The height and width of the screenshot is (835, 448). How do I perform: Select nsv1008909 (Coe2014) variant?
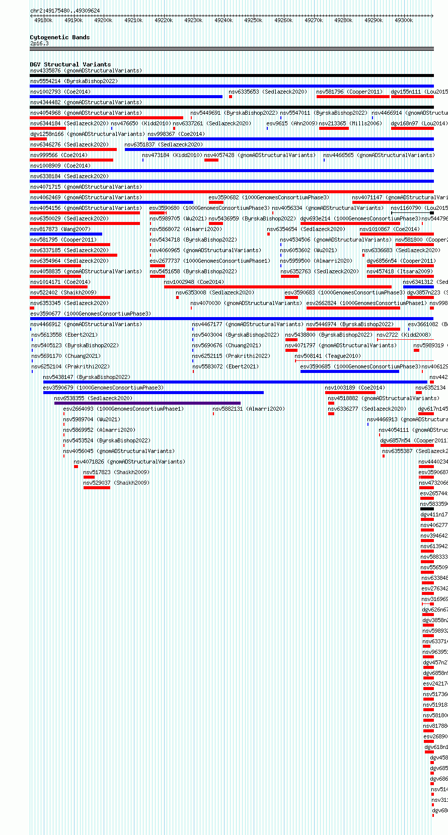(60, 166)
